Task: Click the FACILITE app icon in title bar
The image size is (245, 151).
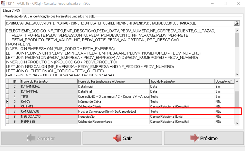Action: click(x=3, y=3)
